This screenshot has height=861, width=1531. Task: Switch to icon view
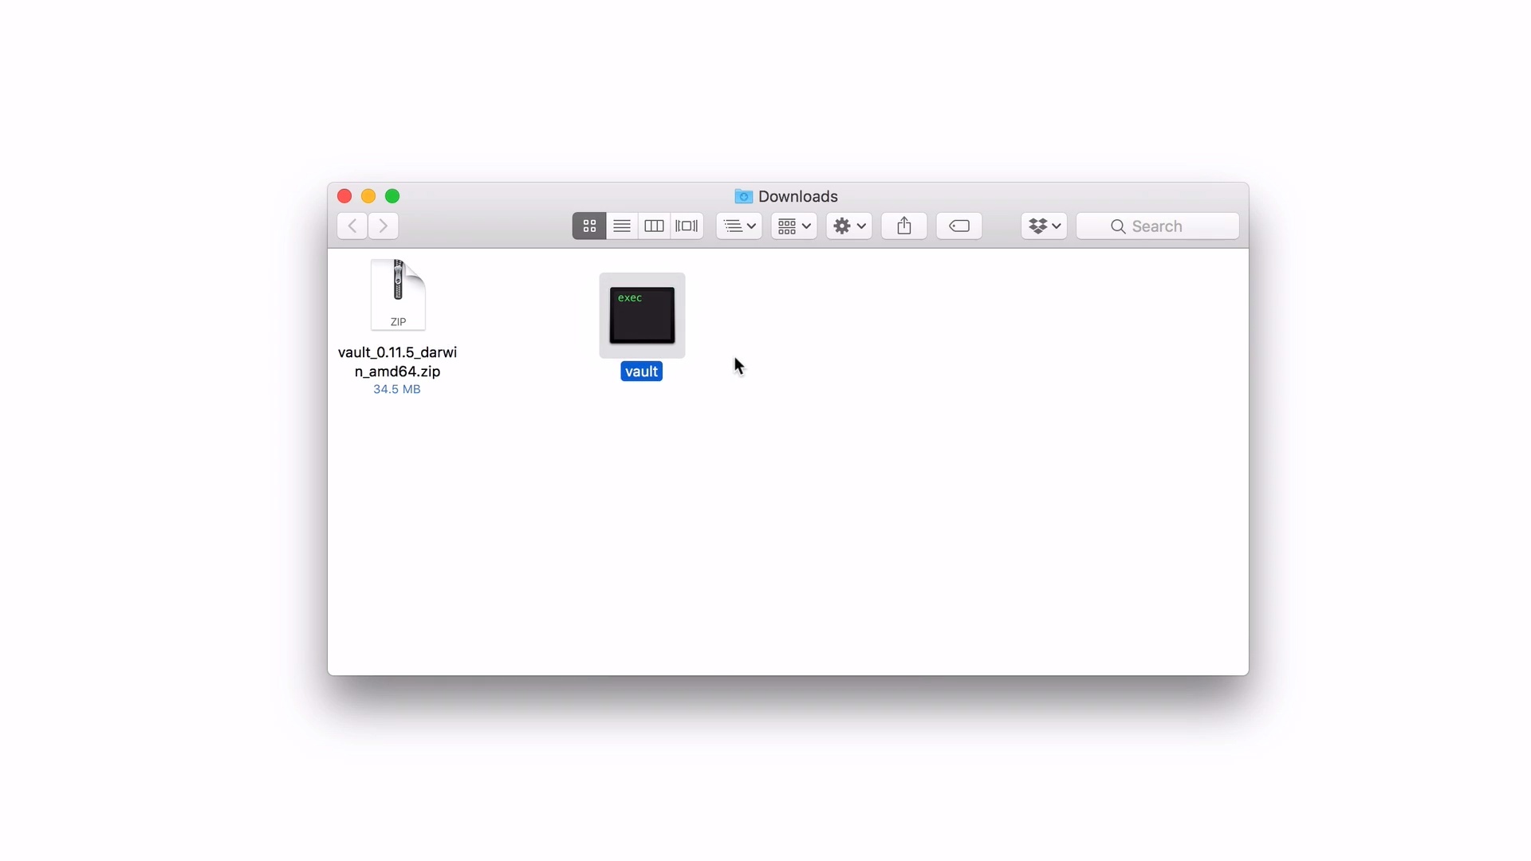[589, 226]
